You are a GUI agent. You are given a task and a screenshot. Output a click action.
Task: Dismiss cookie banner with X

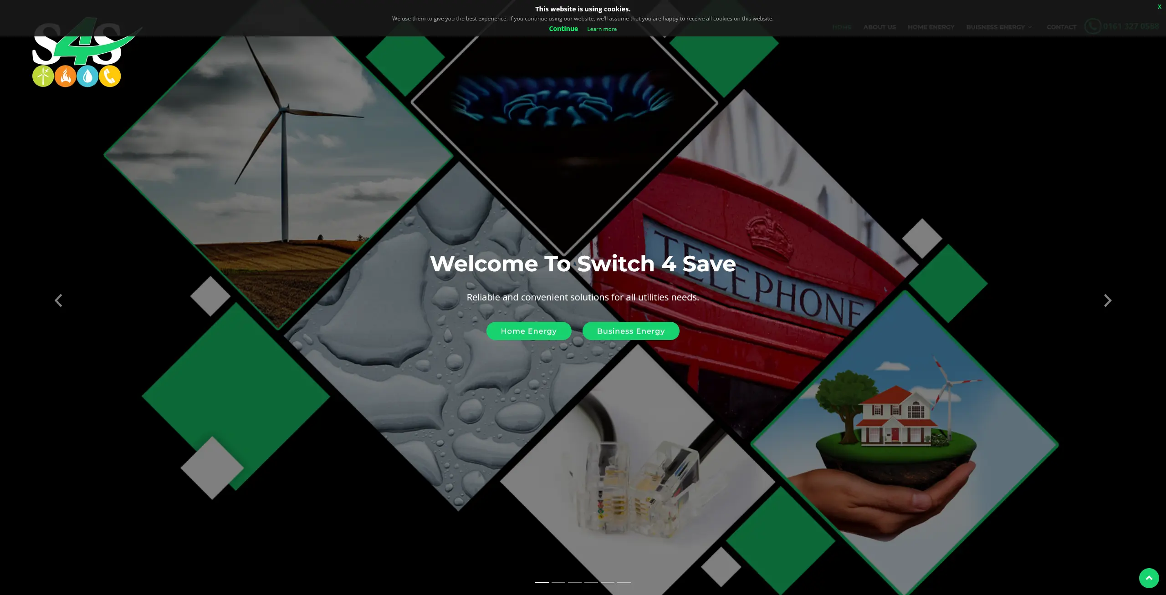point(1159,7)
